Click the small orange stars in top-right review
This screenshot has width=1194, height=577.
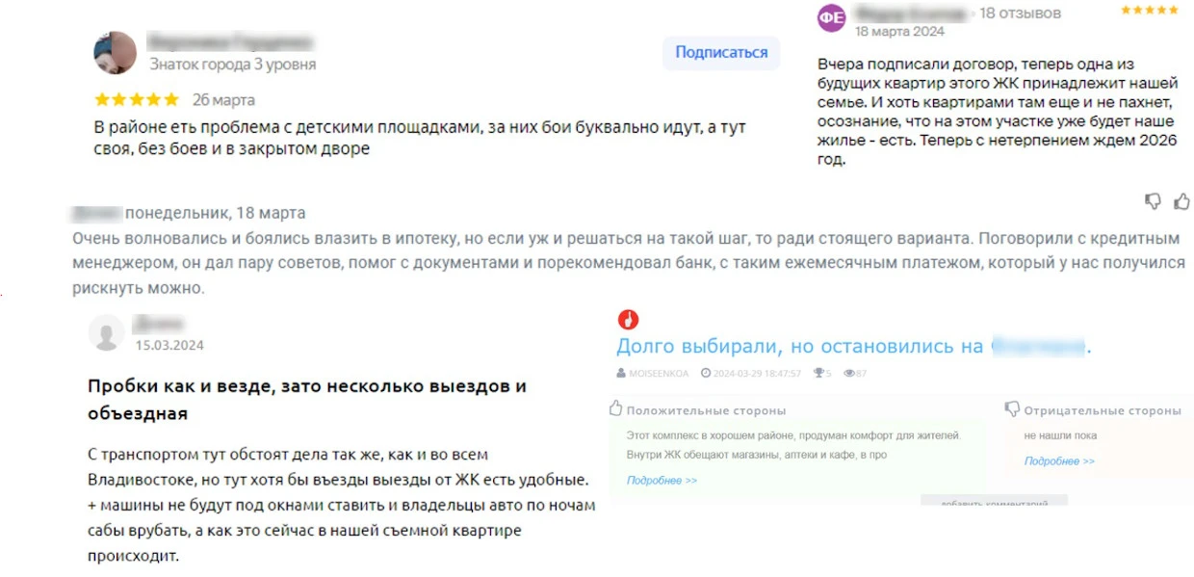coord(1149,11)
